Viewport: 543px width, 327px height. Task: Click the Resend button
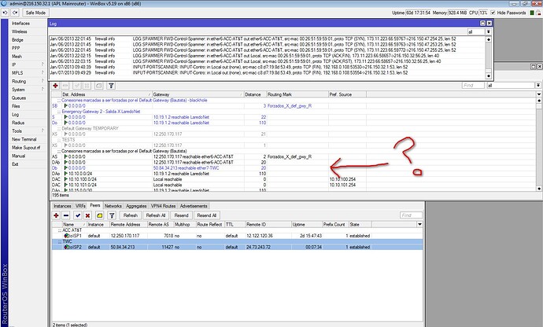coord(181,215)
